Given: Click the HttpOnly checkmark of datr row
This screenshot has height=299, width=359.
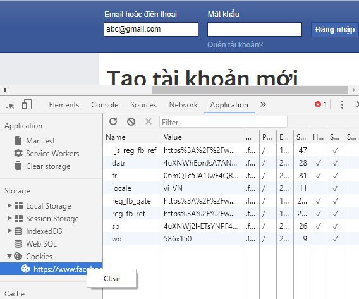Looking at the screenshot, I should pos(319,163).
